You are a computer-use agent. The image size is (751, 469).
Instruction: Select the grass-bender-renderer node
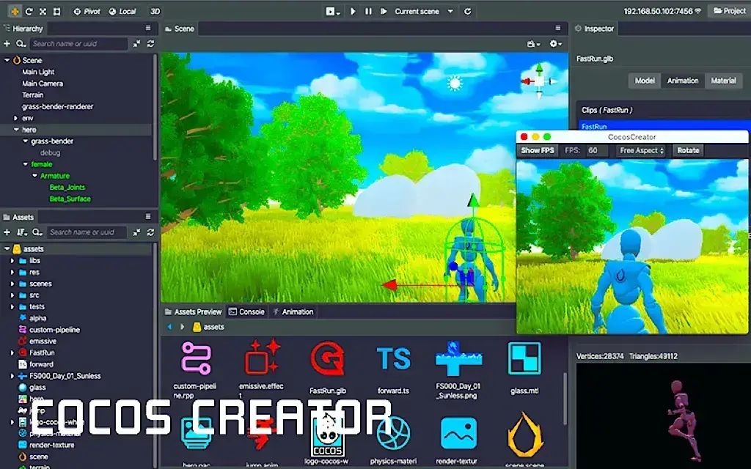click(57, 106)
